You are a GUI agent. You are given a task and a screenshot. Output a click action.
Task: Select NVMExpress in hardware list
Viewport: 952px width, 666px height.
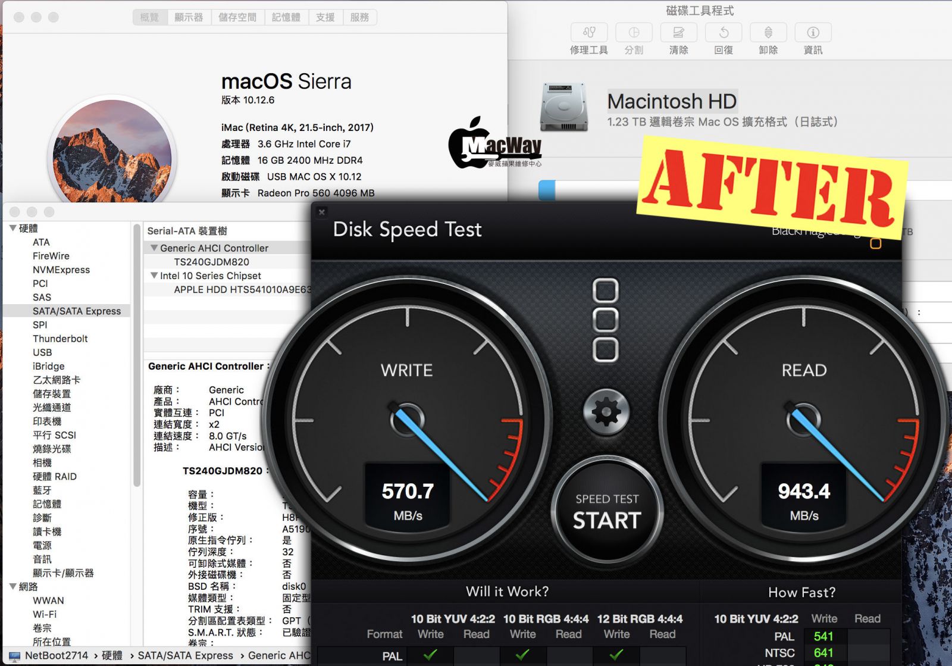61,270
